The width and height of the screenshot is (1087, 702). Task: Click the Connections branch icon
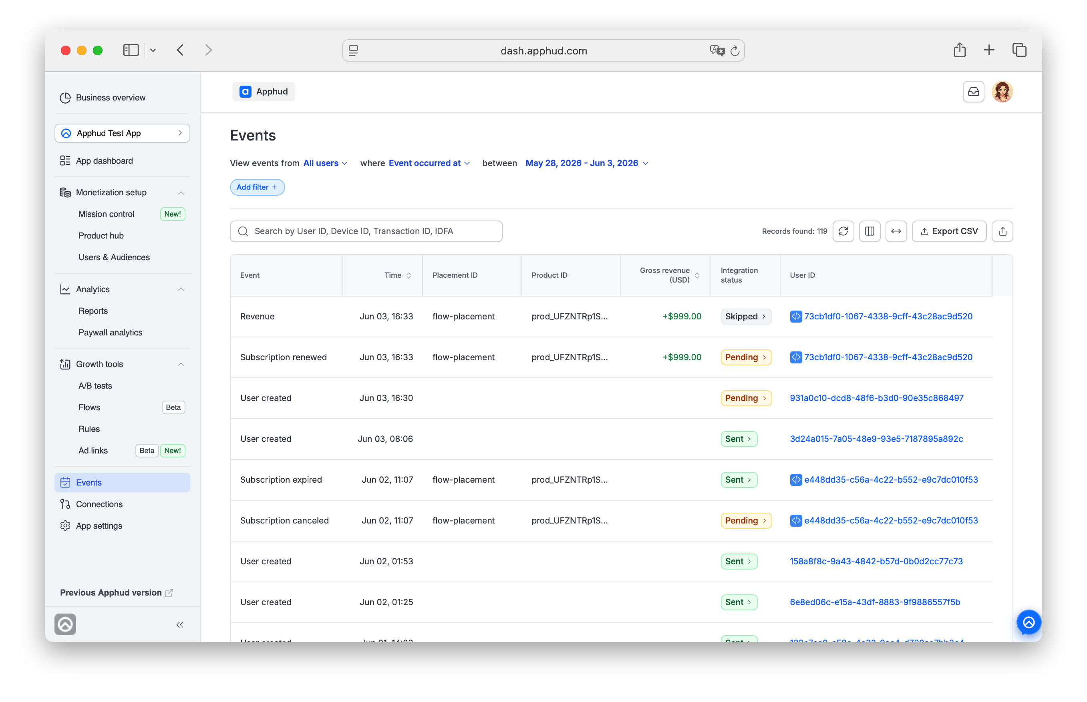(x=65, y=504)
